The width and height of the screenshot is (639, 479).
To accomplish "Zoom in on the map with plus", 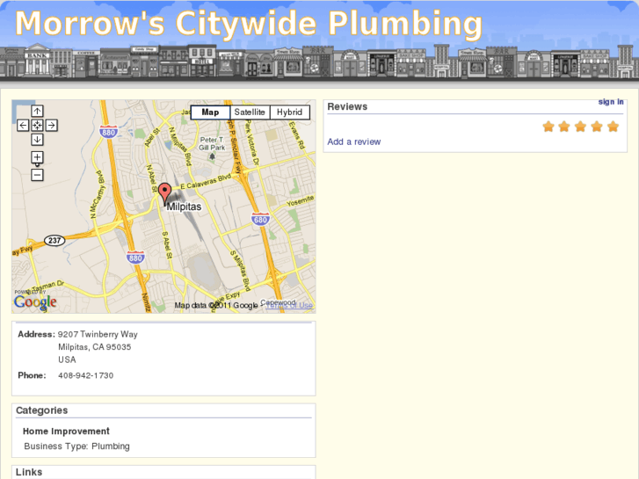I will tap(37, 157).
